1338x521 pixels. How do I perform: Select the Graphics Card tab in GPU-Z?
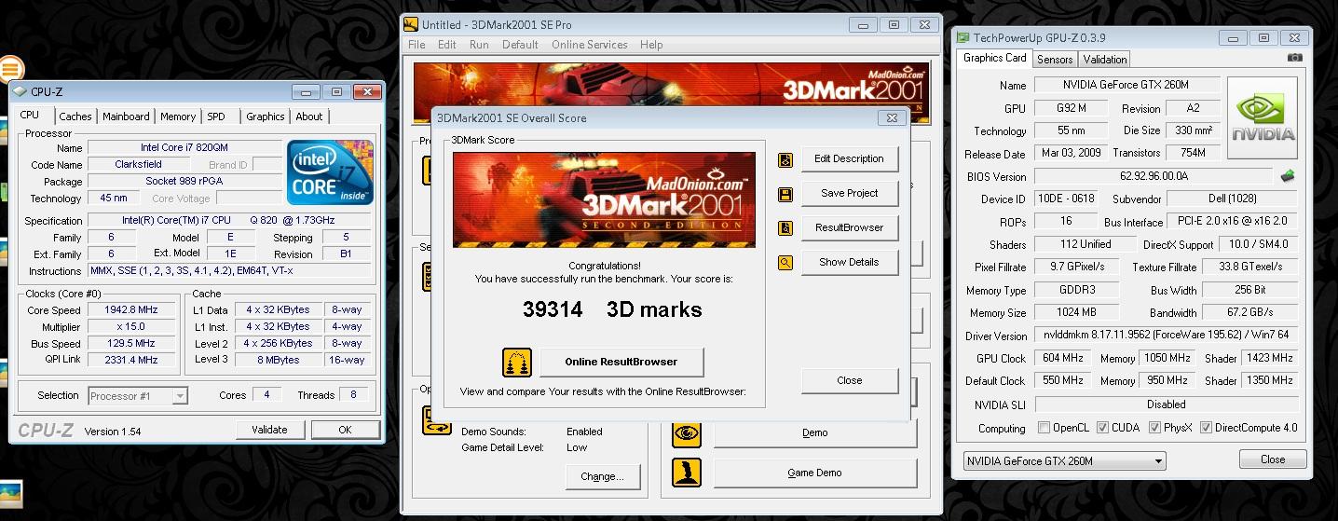pyautogui.click(x=994, y=58)
